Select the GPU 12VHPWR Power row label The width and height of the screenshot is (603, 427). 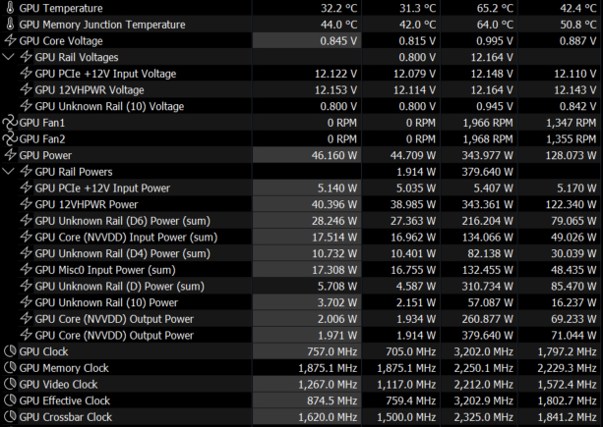(x=87, y=204)
